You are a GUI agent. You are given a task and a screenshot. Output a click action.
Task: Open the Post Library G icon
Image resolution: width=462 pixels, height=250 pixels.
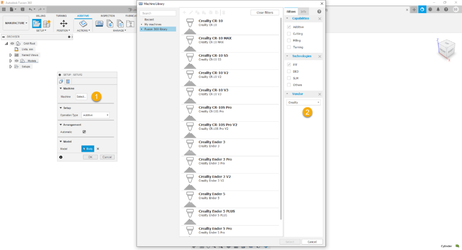(x=110, y=24)
